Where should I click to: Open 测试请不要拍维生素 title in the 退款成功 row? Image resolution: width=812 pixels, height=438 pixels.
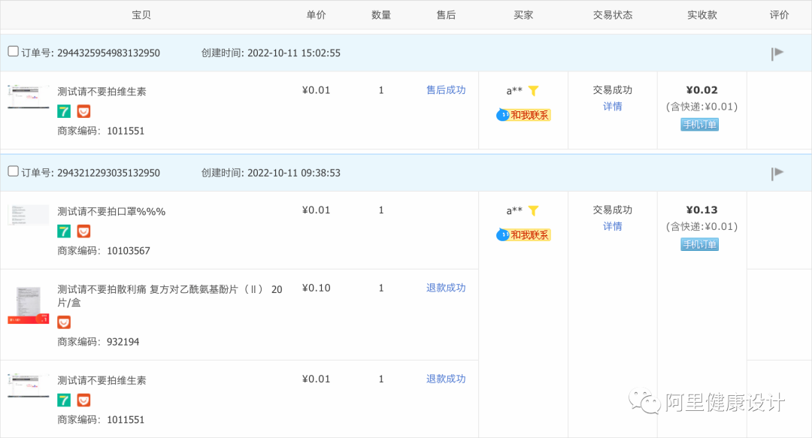[x=101, y=381]
